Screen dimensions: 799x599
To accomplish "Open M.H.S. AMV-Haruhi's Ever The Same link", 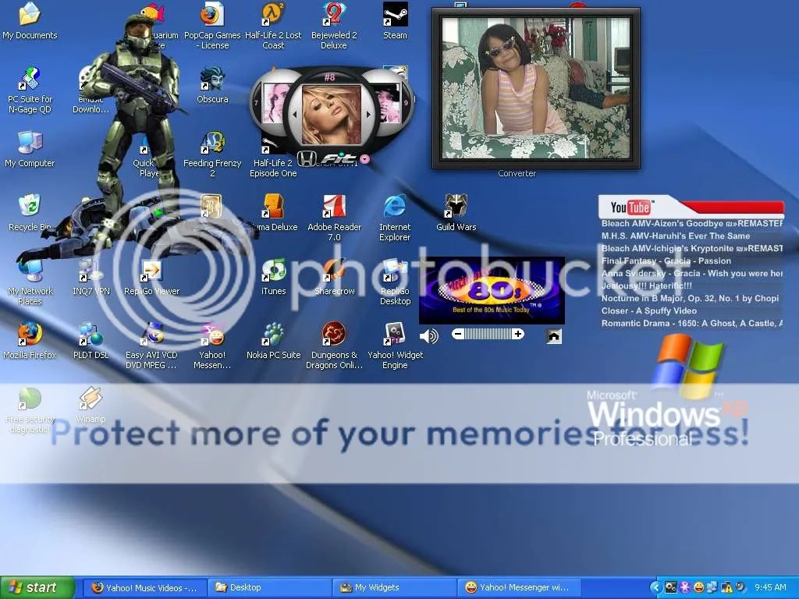I will [x=676, y=236].
